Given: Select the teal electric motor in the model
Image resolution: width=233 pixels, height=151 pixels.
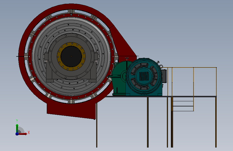Looking at the screenshot, I should pos(144,77).
